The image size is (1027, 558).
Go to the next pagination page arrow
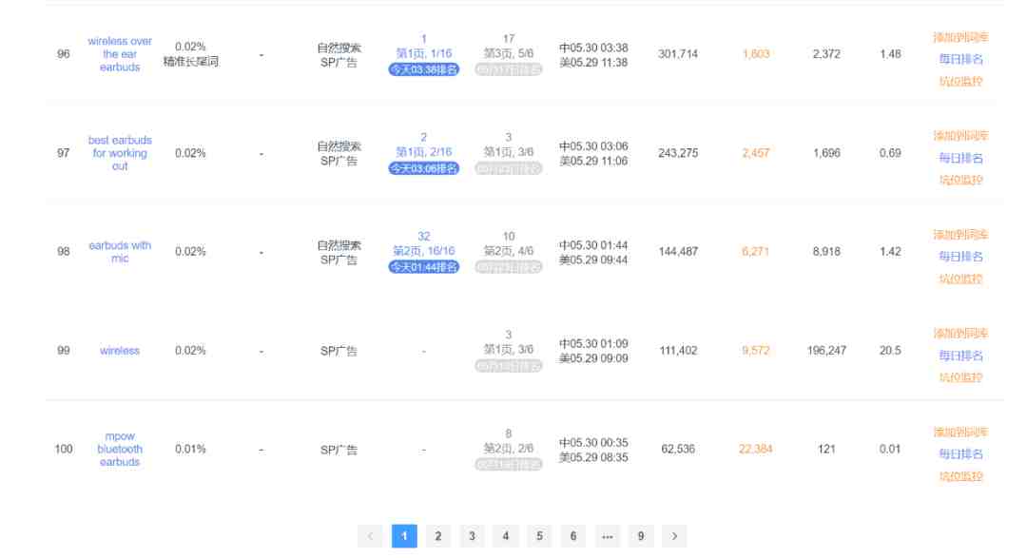(674, 536)
